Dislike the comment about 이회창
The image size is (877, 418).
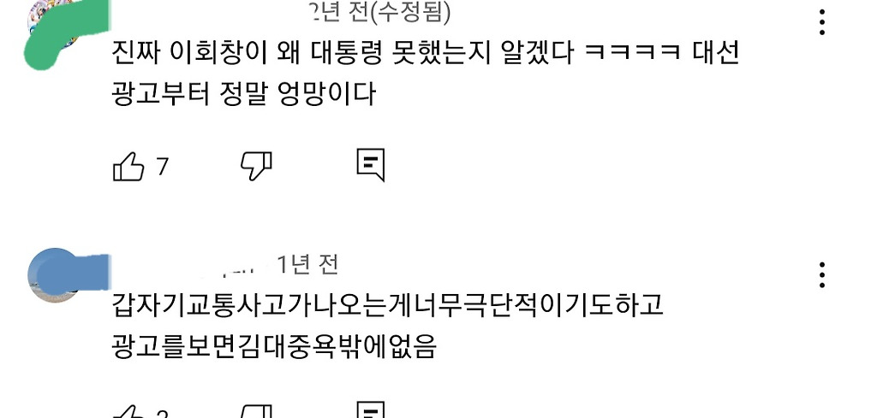click(255, 166)
